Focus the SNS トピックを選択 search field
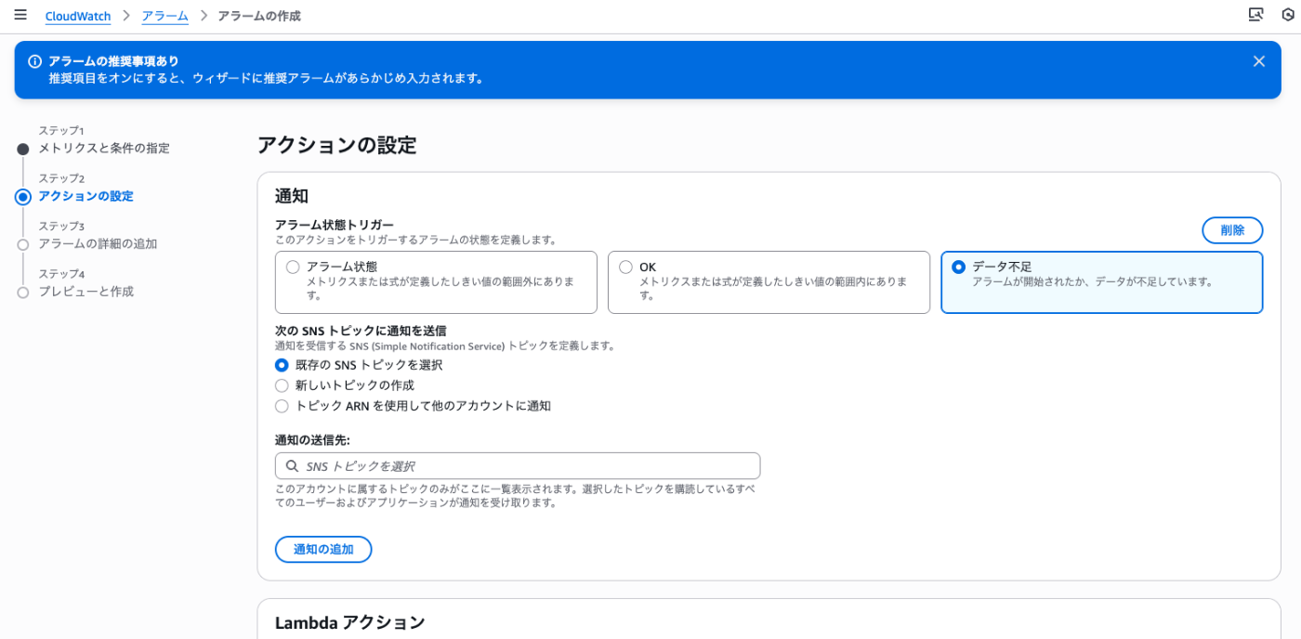 [x=518, y=466]
